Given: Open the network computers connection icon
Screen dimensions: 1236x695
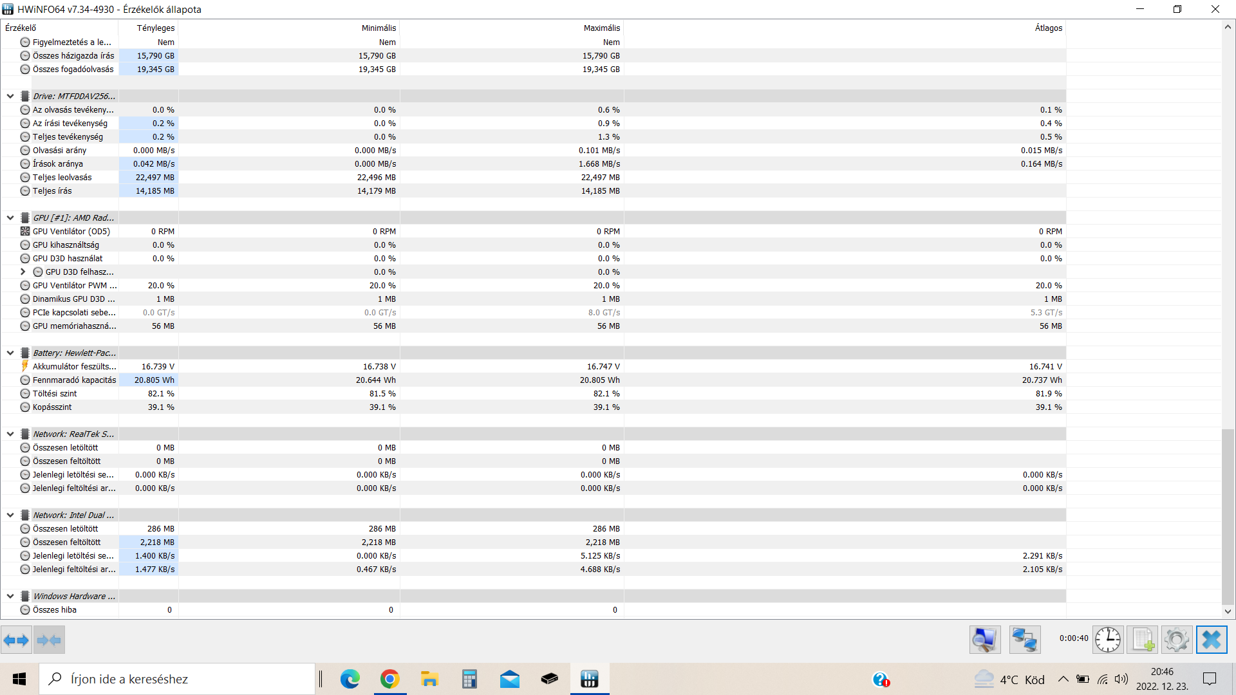Looking at the screenshot, I should 1025,640.
